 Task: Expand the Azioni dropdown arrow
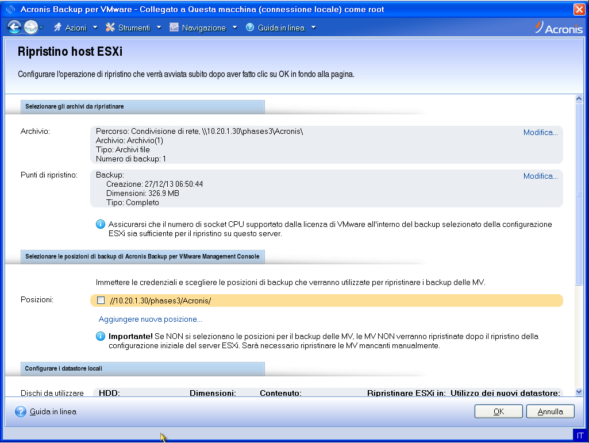coord(95,28)
